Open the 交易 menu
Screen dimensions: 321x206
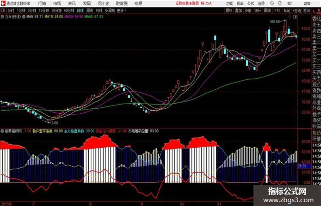coord(138,3)
